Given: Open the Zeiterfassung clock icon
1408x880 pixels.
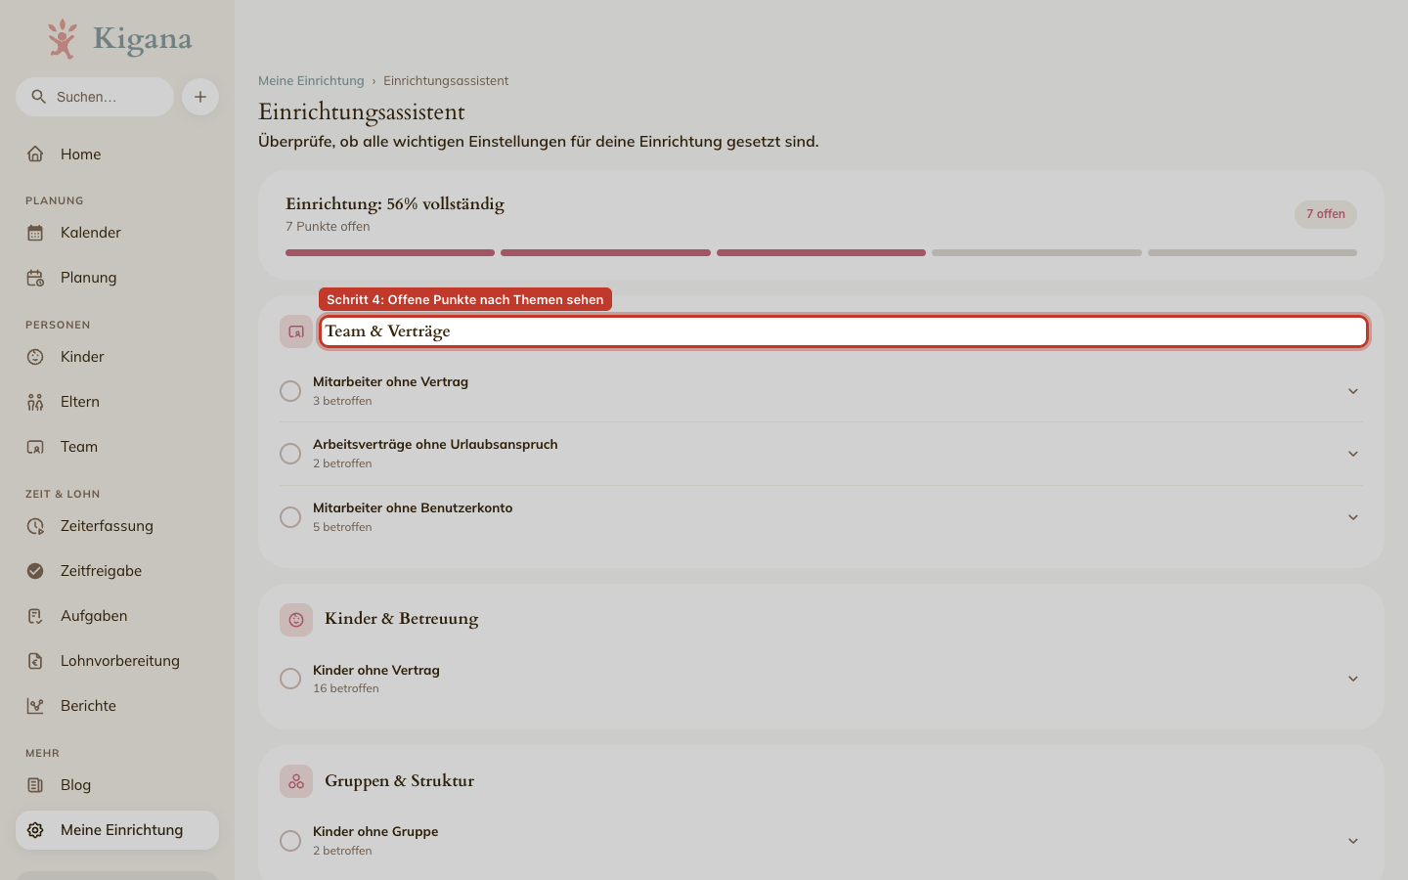Looking at the screenshot, I should pyautogui.click(x=35, y=526).
